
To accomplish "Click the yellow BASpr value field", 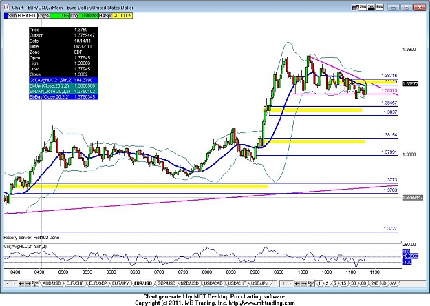I will [123, 16].
